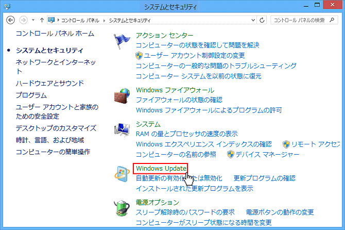Screen dimensions: 345x230
Task: Click the Action Center flag icon
Action: (x=122, y=41)
